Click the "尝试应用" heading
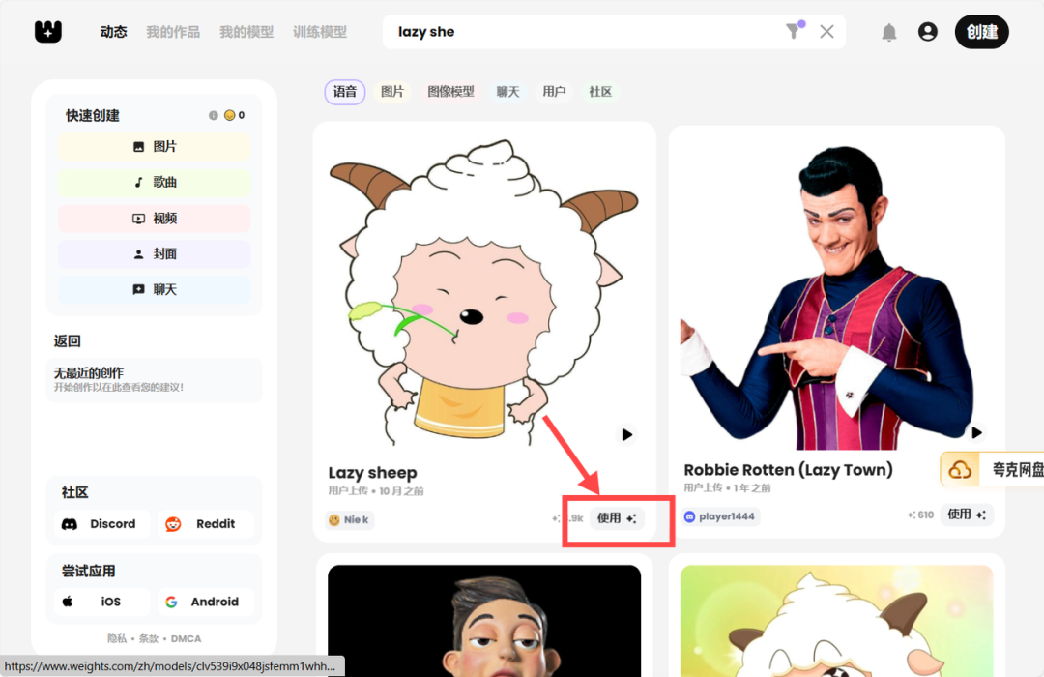The width and height of the screenshot is (1044, 677). [89, 571]
